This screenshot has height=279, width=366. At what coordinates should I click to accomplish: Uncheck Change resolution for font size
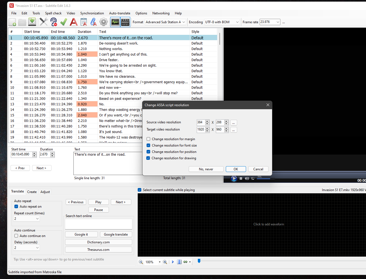point(148,145)
